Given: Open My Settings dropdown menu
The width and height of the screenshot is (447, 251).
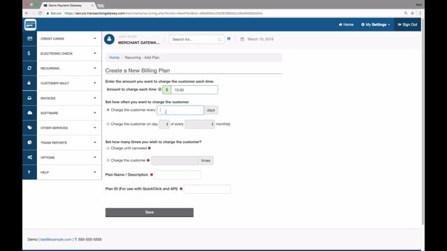Looking at the screenshot, I should [376, 24].
